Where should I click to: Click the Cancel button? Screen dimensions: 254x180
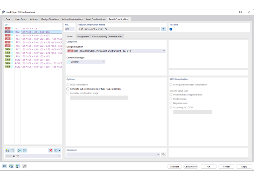pyautogui.click(x=226, y=166)
